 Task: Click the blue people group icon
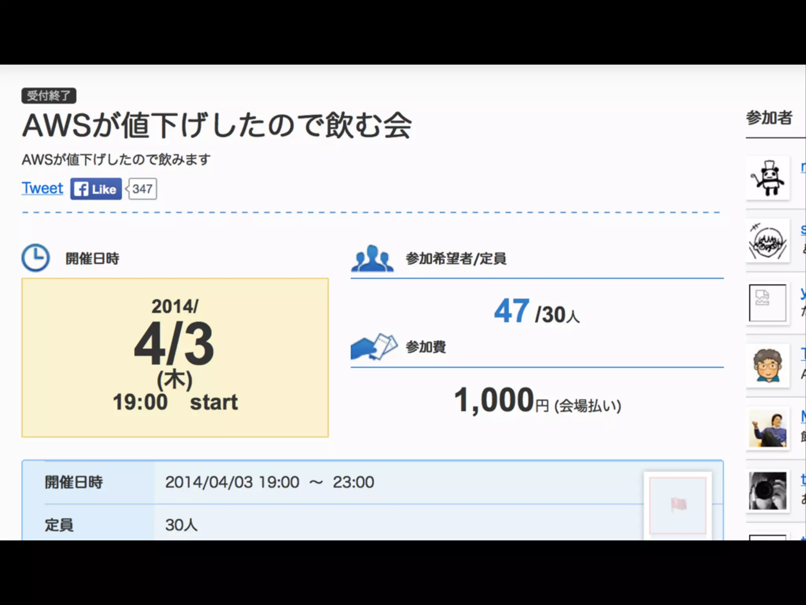(372, 259)
